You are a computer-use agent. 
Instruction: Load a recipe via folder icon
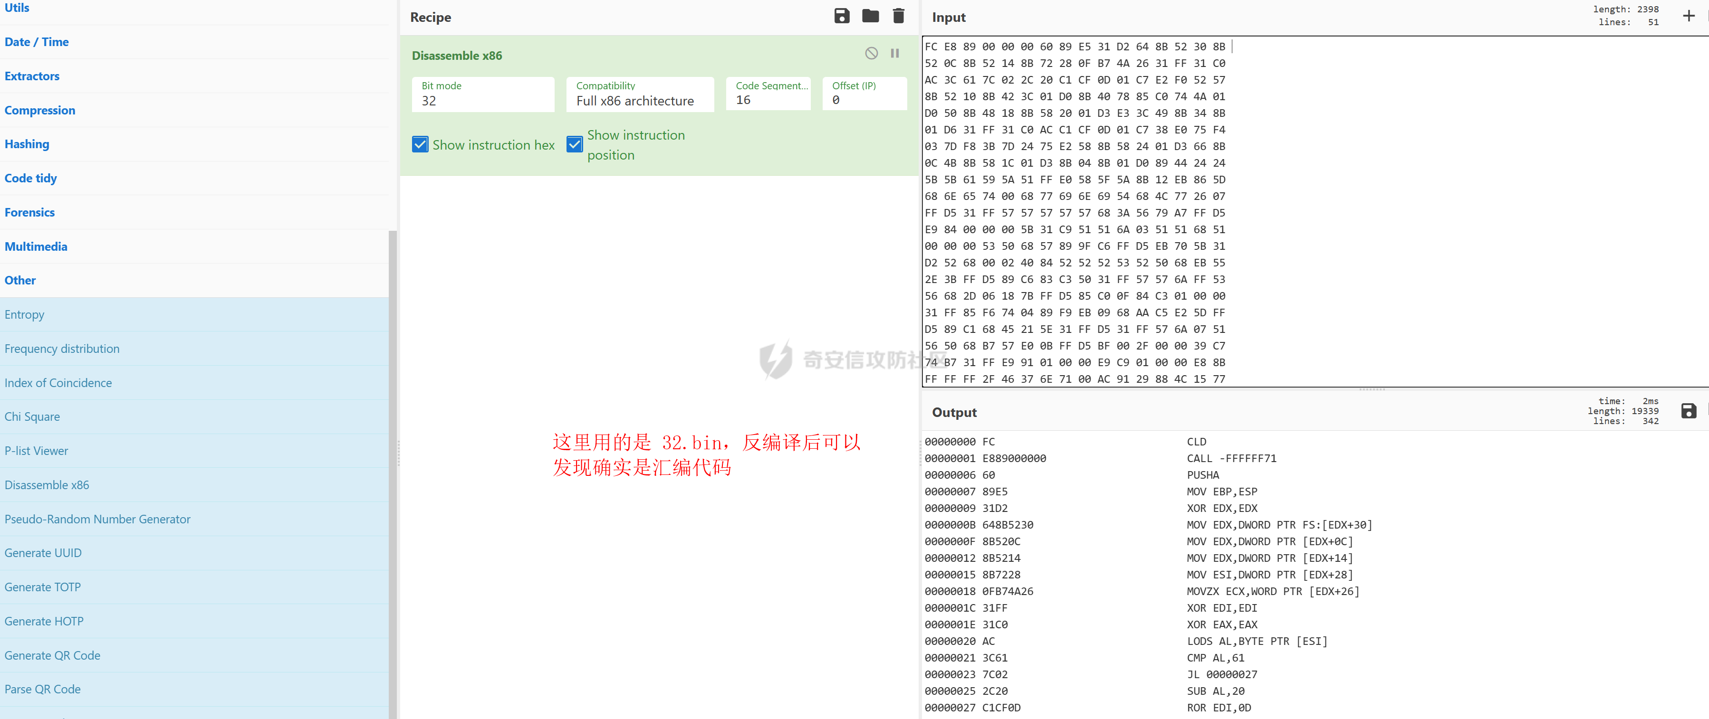(871, 17)
